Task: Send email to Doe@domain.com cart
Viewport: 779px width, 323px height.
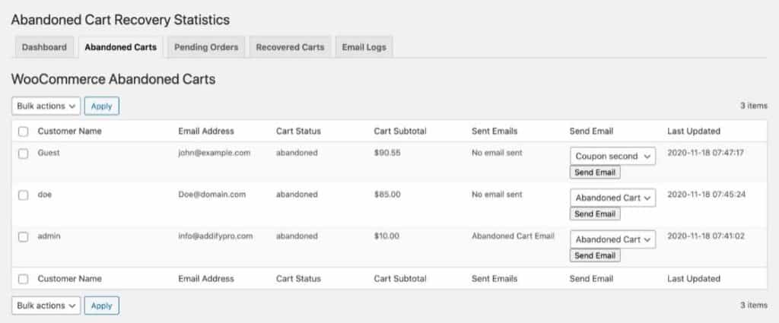Action: [595, 214]
